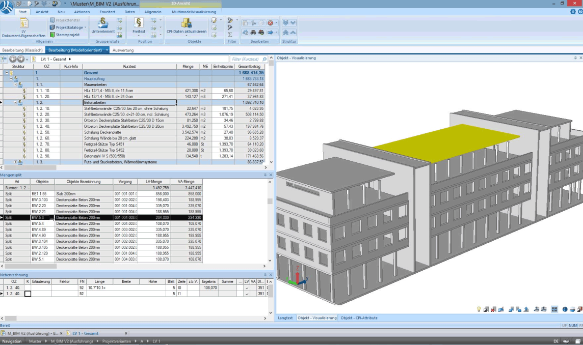The width and height of the screenshot is (583, 345).
Task: Expand the LV: 1 - Gesamt breadcrumb arrow
Action: (70, 59)
